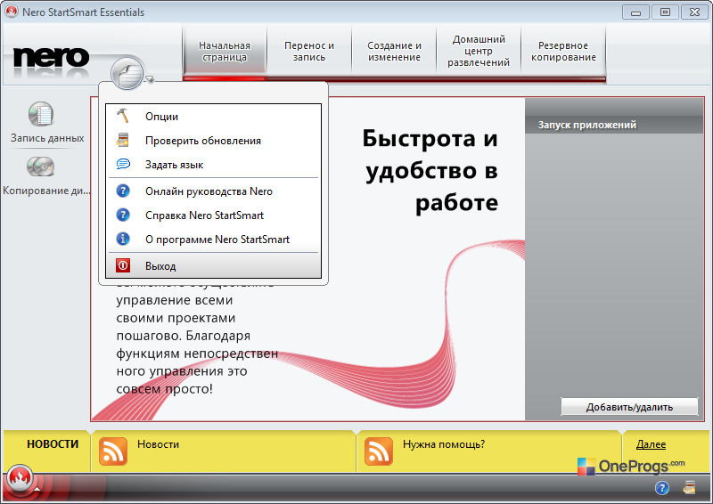The height and width of the screenshot is (504, 713).
Task: Select the Резервное копирование tab
Action: click(563, 52)
